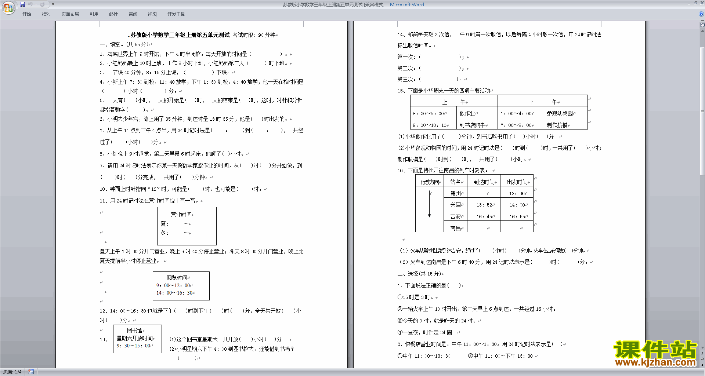Go to the 邮件 ribbon tab
Viewport: 705px width, 376px height.
pyautogui.click(x=113, y=14)
